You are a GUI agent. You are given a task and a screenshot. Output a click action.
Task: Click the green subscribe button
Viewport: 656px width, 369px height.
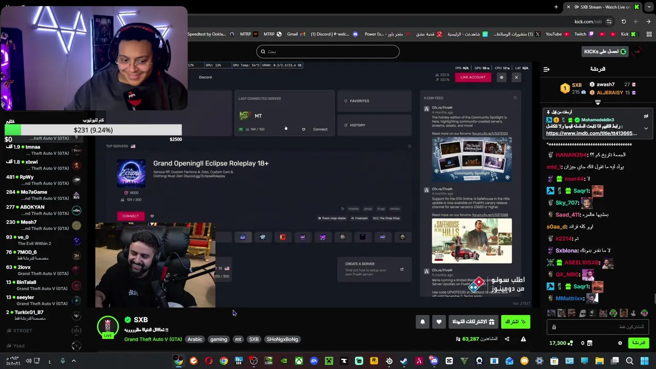point(516,322)
